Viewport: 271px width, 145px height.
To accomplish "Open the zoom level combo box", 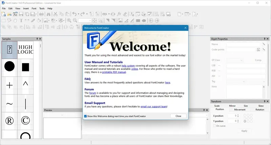I will [x=85, y=21].
